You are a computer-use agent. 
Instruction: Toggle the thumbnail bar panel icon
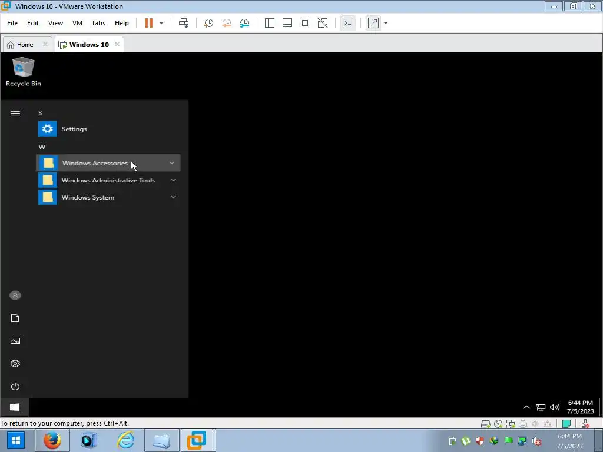[287, 23]
